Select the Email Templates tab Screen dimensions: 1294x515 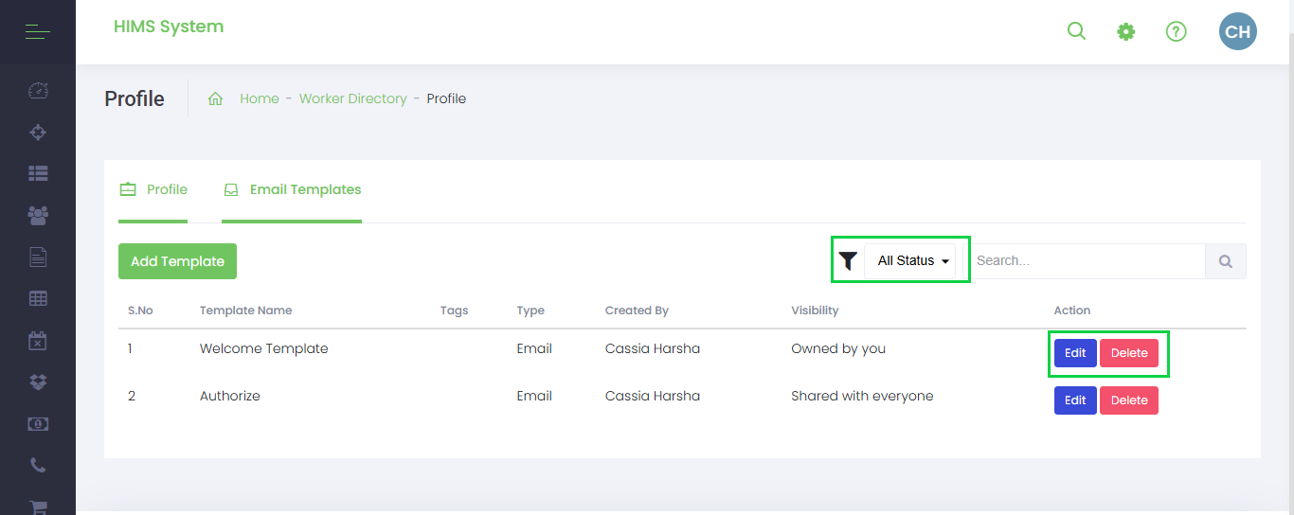click(x=292, y=189)
